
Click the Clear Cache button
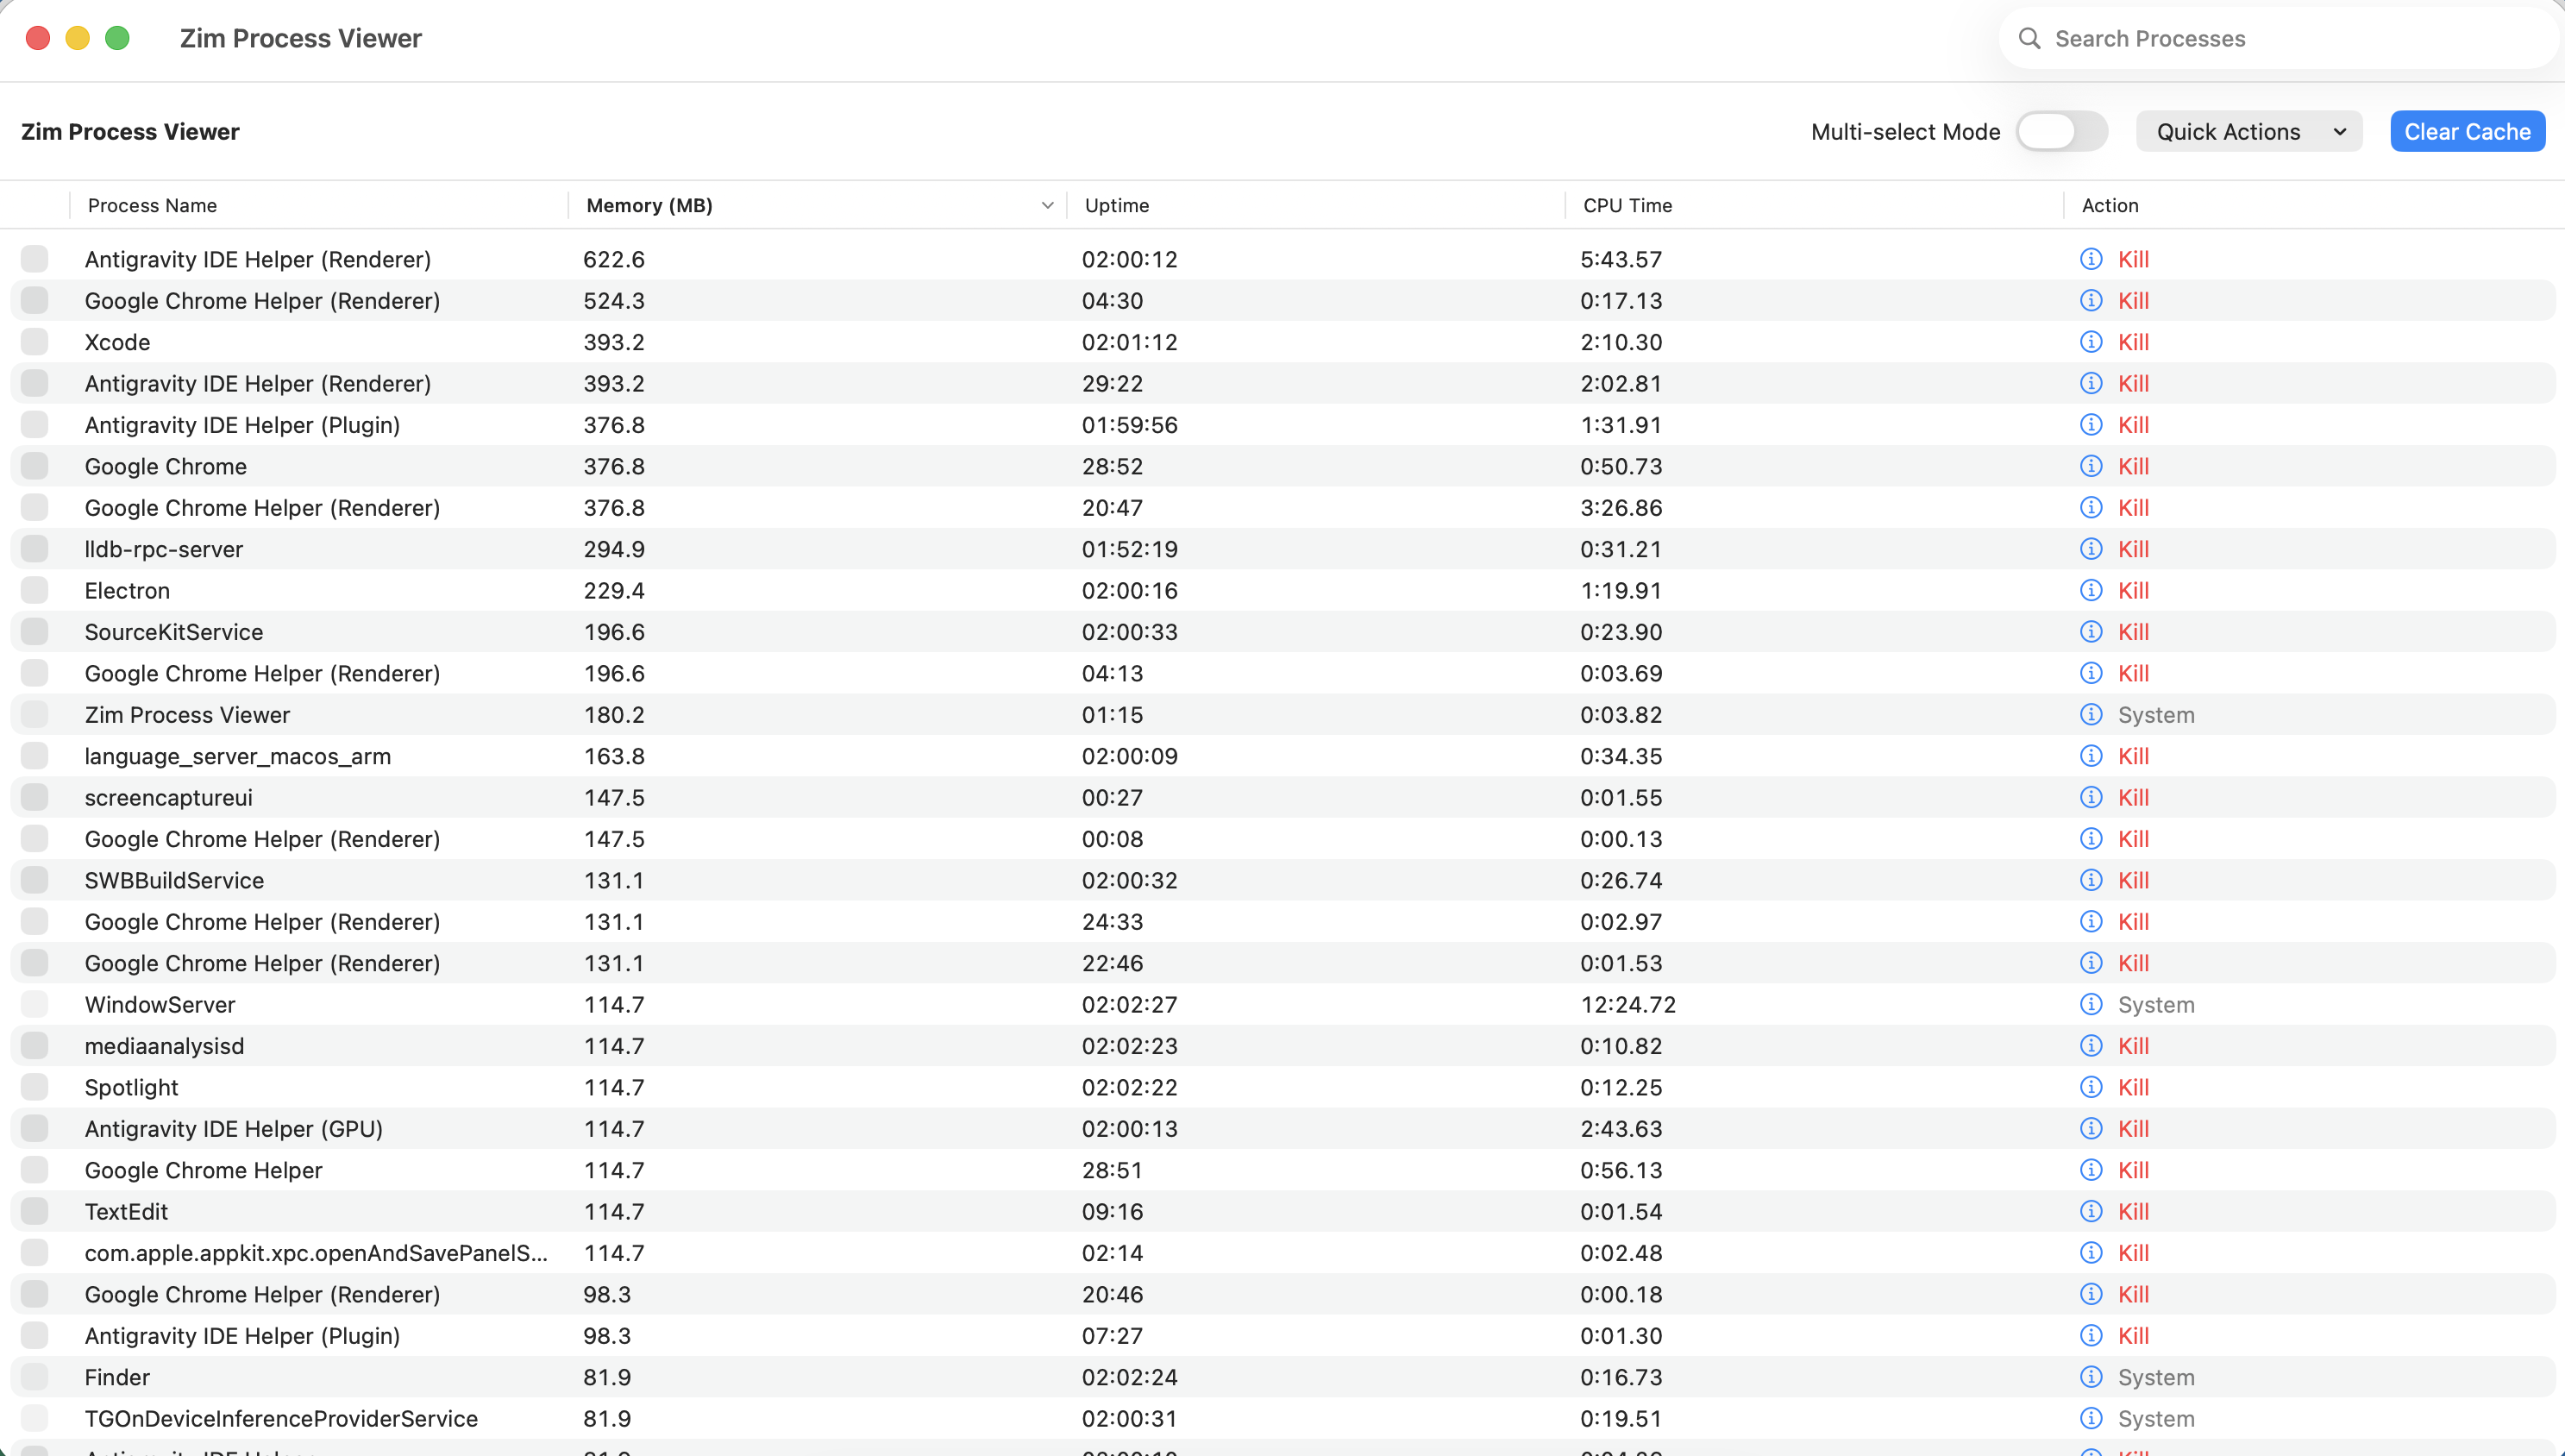2467,131
